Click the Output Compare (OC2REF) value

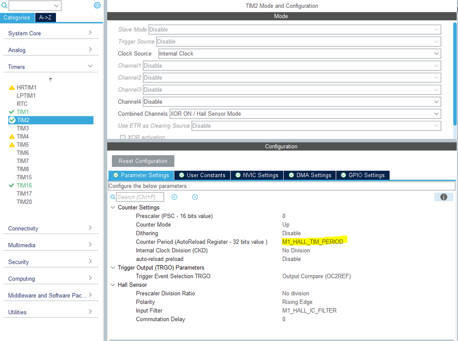pyautogui.click(x=317, y=276)
